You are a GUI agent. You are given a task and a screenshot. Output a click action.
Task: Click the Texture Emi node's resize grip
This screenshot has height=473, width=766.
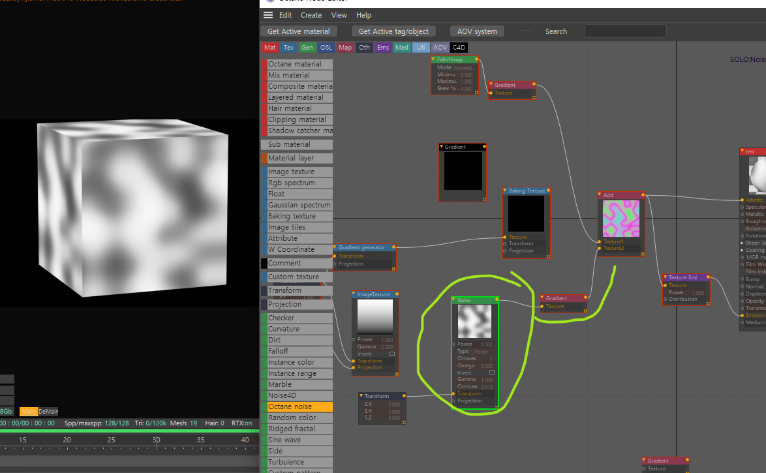pyautogui.click(x=708, y=304)
